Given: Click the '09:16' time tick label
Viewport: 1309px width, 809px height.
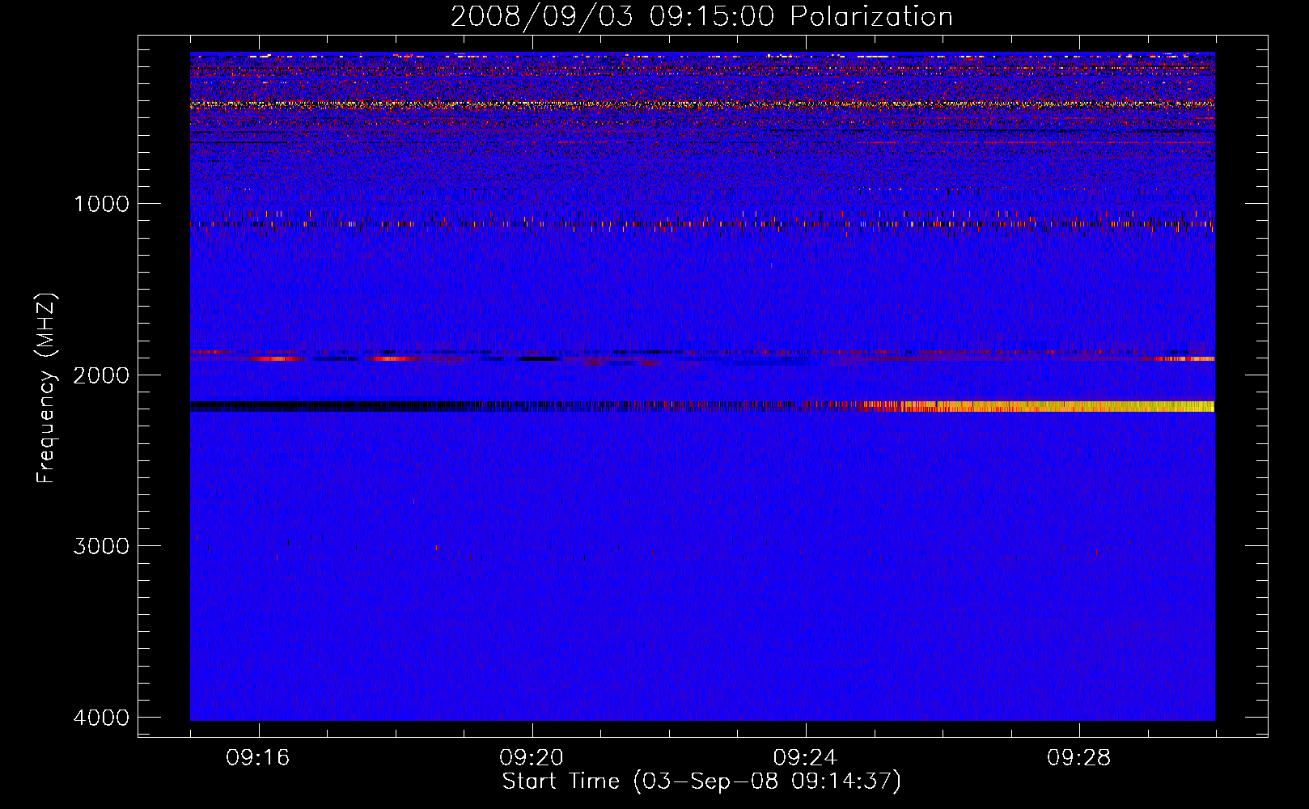Looking at the screenshot, I should click(x=258, y=758).
